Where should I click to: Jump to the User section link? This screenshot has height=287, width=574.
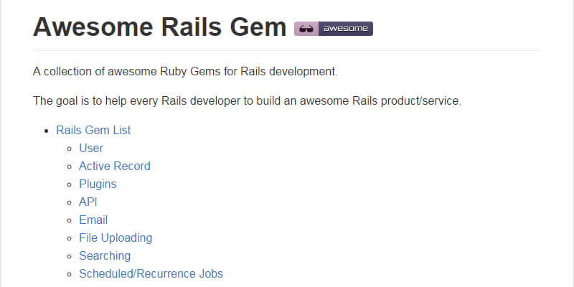click(x=91, y=148)
